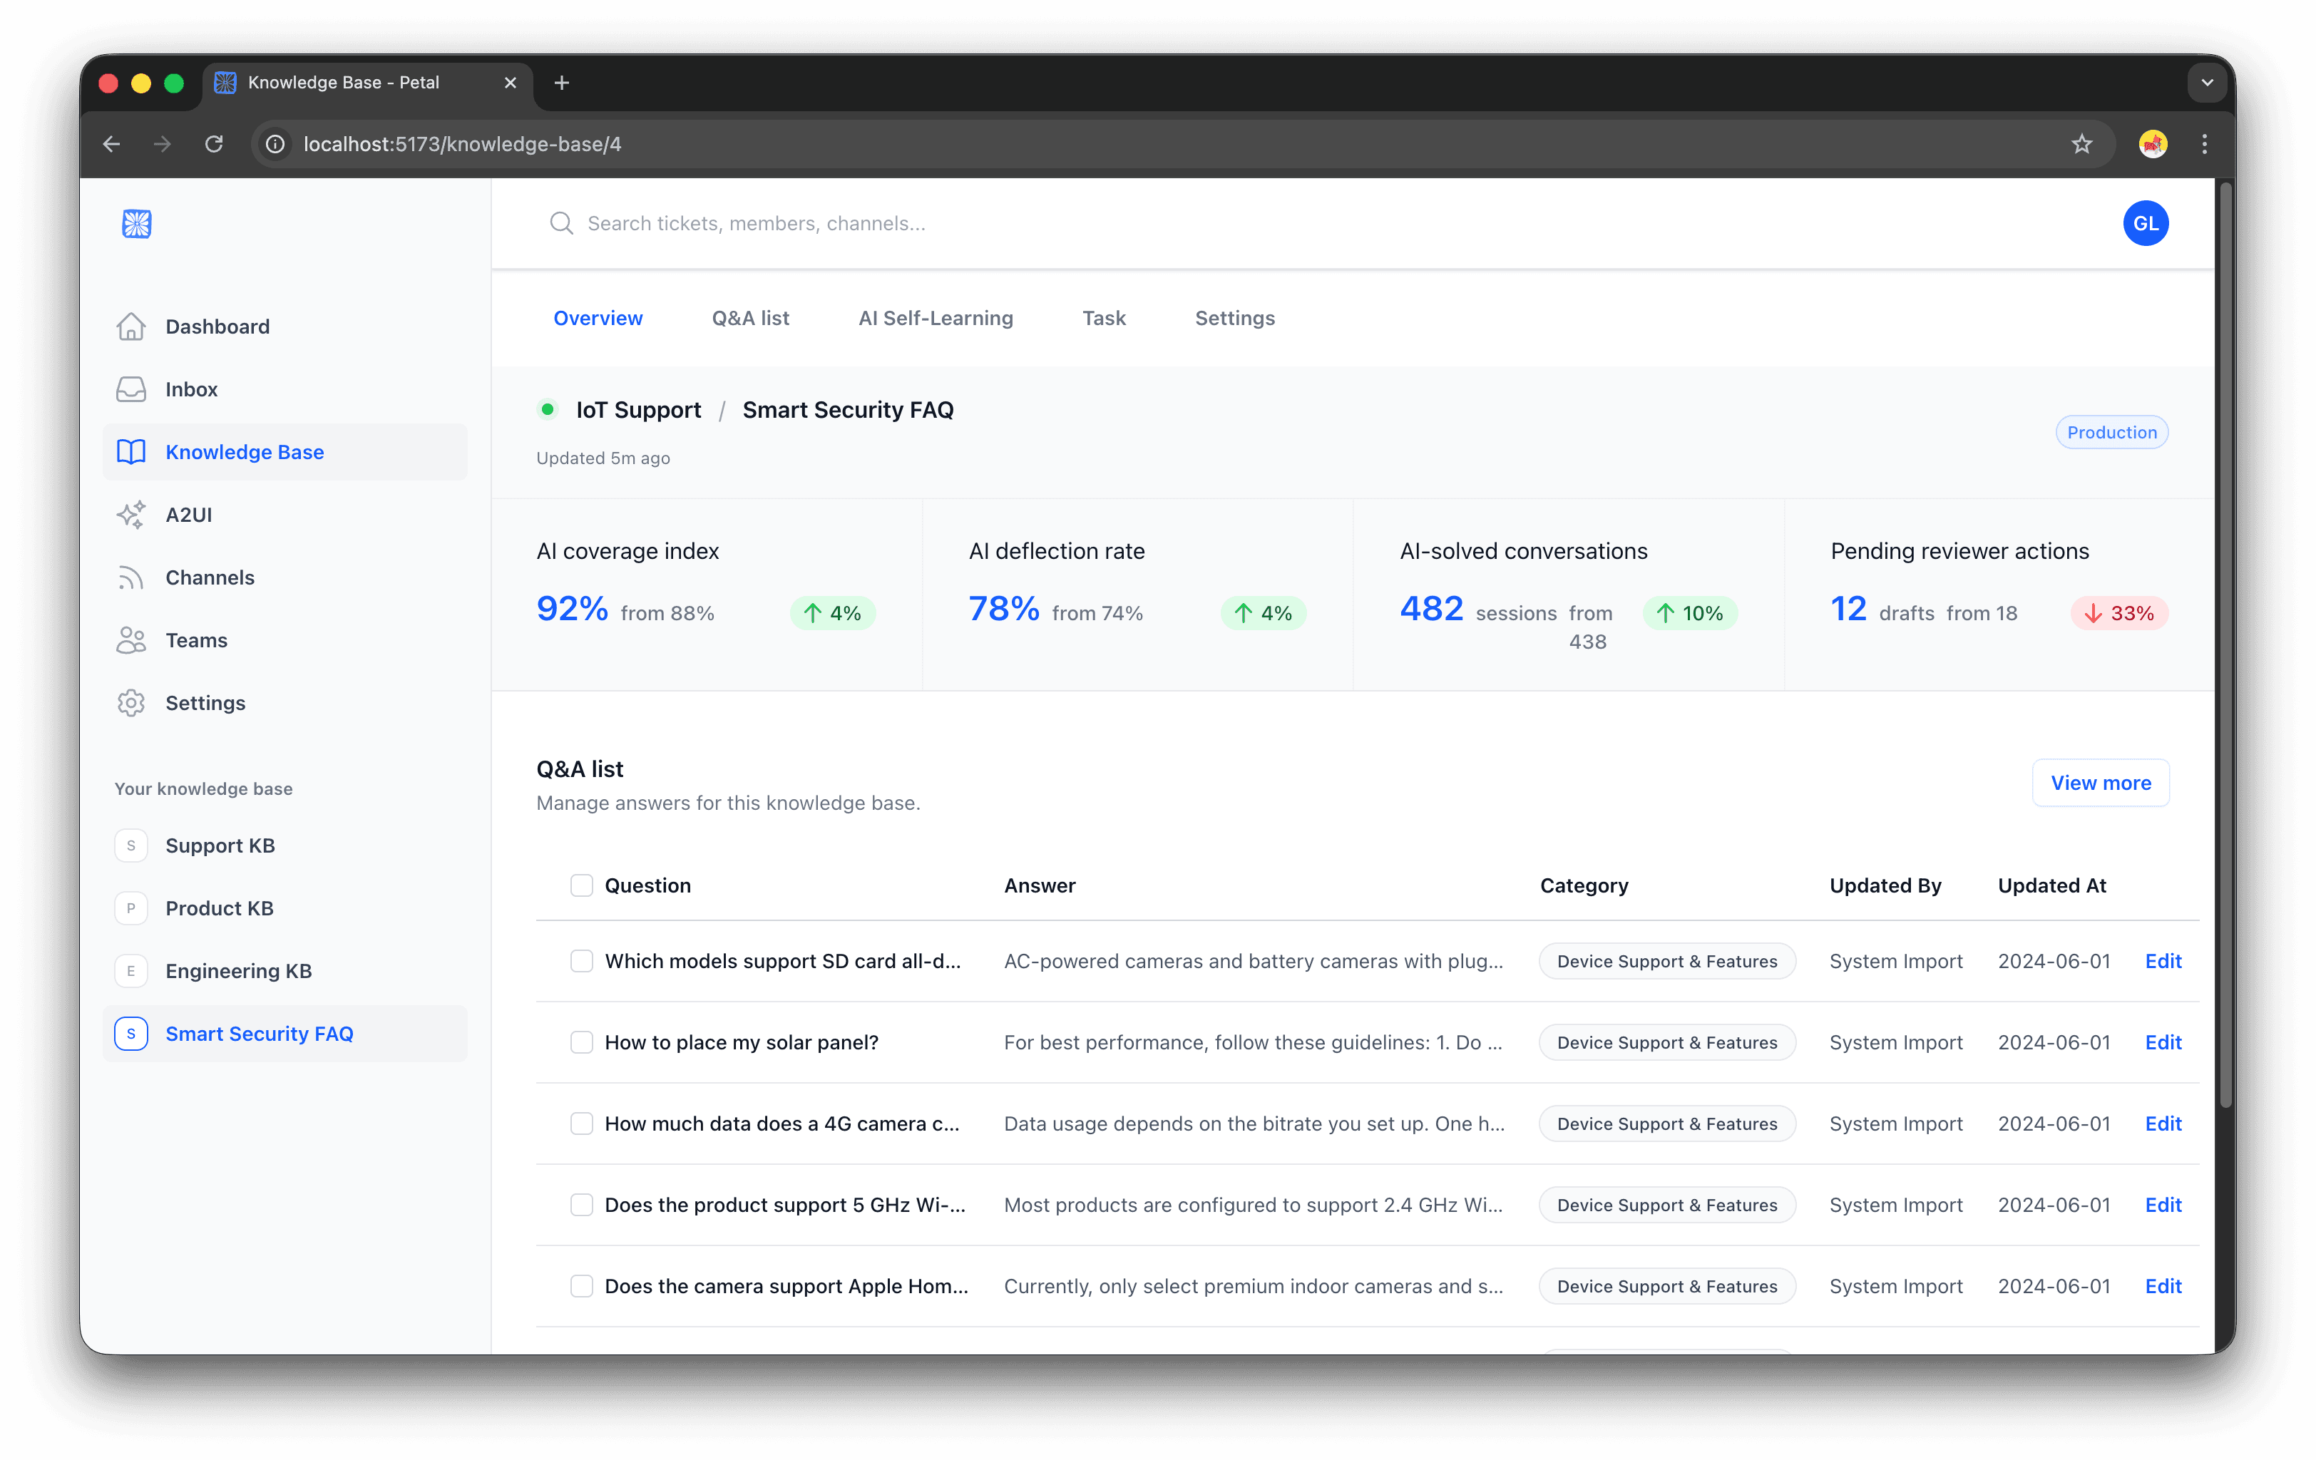This screenshot has width=2316, height=1460.
Task: Open Inbox via the tray icon
Action: click(x=132, y=389)
